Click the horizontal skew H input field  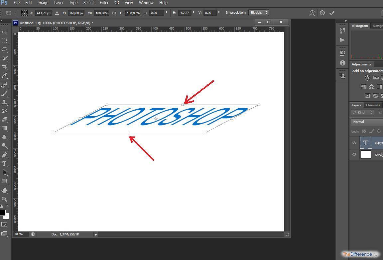[185, 13]
